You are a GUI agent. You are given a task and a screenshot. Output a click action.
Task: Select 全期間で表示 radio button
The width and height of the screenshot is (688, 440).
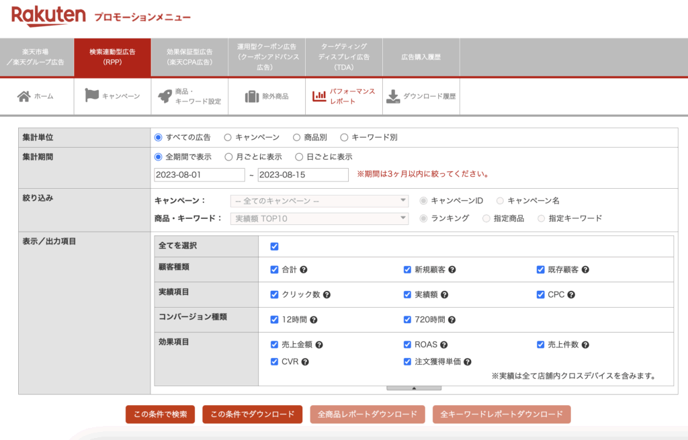point(159,157)
